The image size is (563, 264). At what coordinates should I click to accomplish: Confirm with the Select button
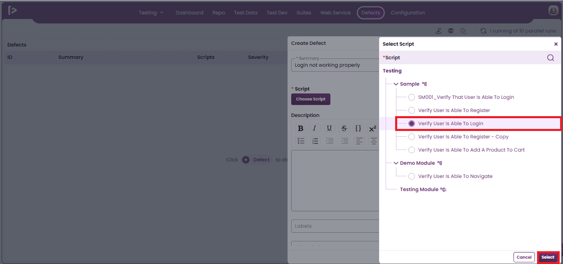coord(548,257)
